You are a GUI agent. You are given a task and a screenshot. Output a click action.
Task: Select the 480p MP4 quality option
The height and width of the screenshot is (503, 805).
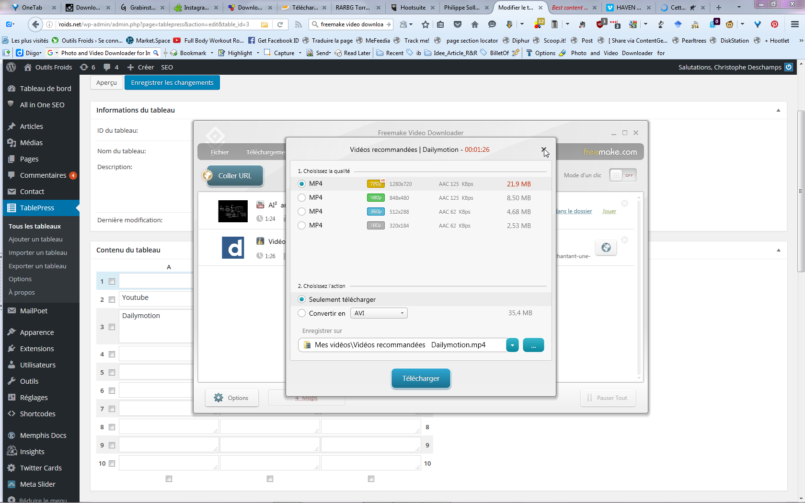(301, 198)
